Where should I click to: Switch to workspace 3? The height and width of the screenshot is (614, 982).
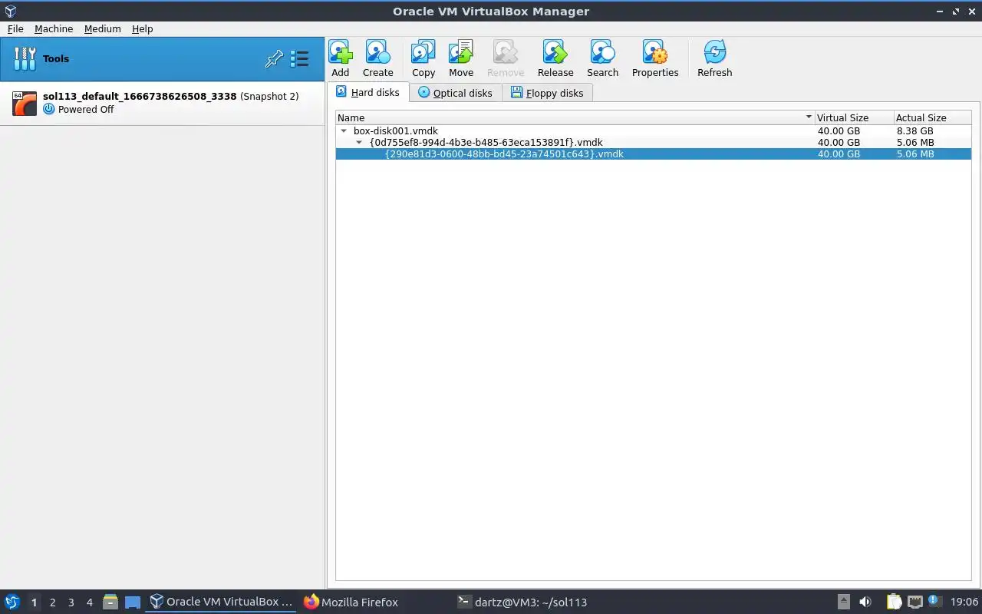pyautogui.click(x=71, y=602)
